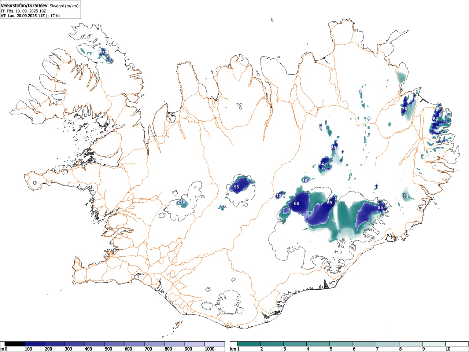Select the 'IT: Fös. 19. 09. 2025 18Z' line
469x352 pixels.
(x=23, y=11)
